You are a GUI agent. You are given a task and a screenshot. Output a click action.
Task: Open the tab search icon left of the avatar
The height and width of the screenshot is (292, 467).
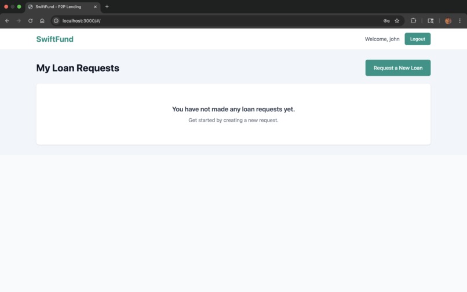click(430, 21)
